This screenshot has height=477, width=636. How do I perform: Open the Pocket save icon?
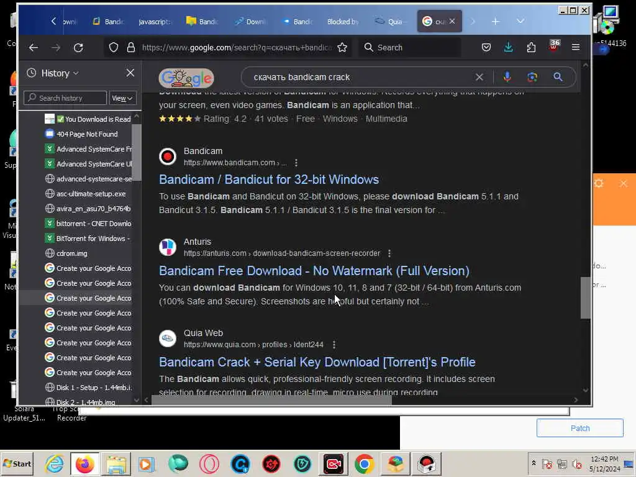[x=486, y=47]
